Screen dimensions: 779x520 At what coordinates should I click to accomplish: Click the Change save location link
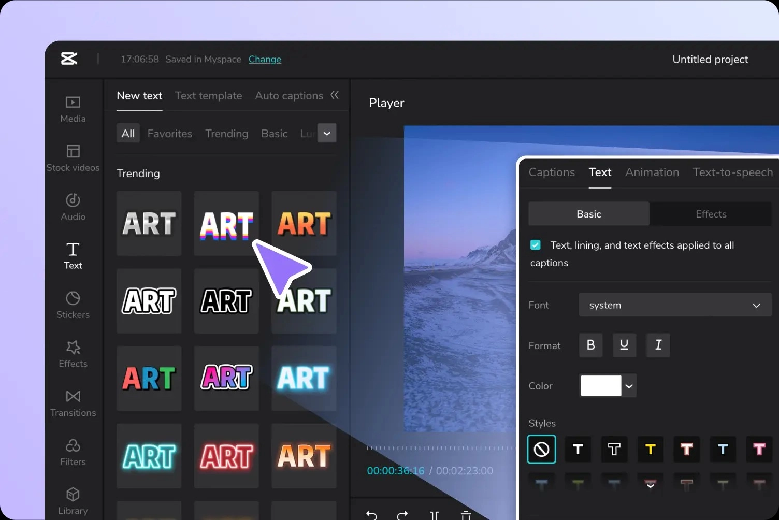click(265, 59)
